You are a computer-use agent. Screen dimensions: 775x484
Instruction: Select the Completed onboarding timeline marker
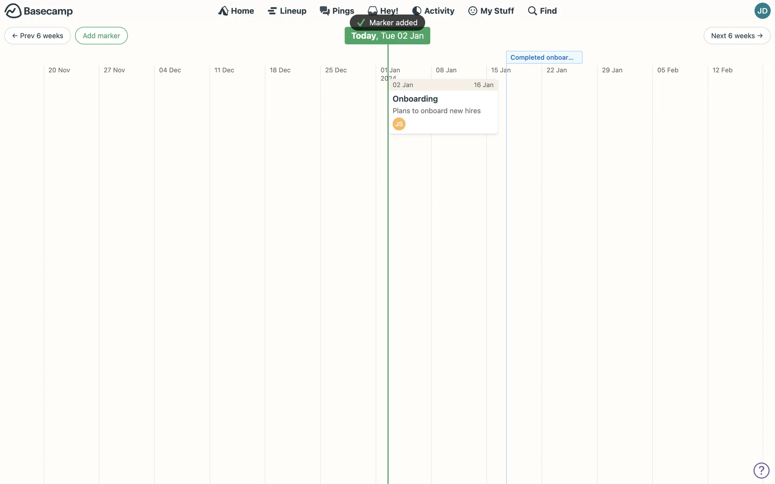(544, 57)
